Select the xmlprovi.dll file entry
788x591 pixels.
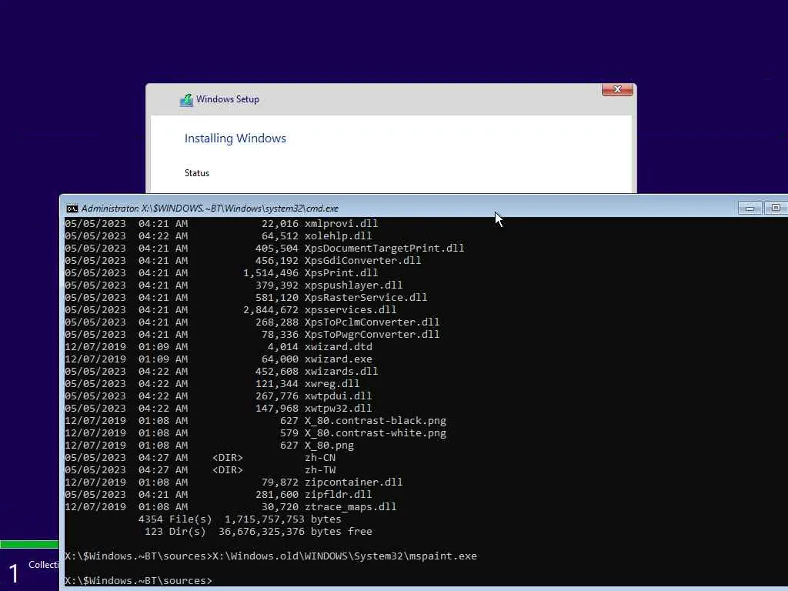pos(341,223)
